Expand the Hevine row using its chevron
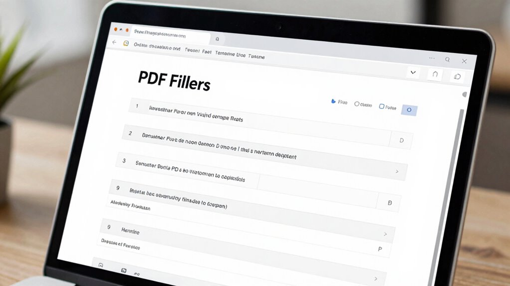The image size is (510, 286). click(x=385, y=234)
